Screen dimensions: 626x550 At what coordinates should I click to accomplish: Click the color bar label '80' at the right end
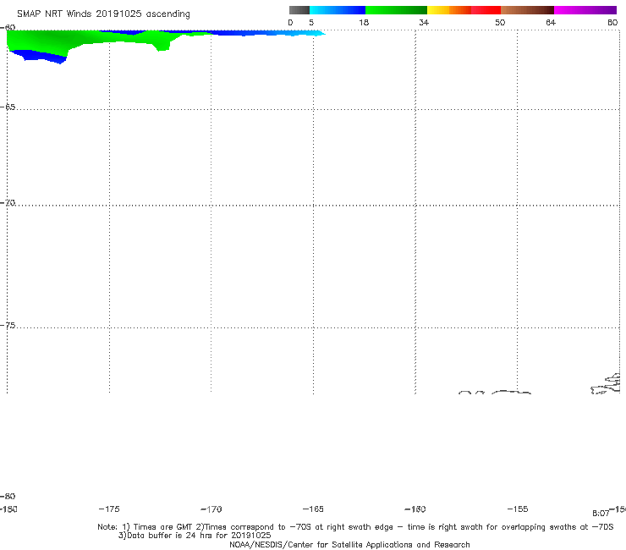tap(612, 22)
